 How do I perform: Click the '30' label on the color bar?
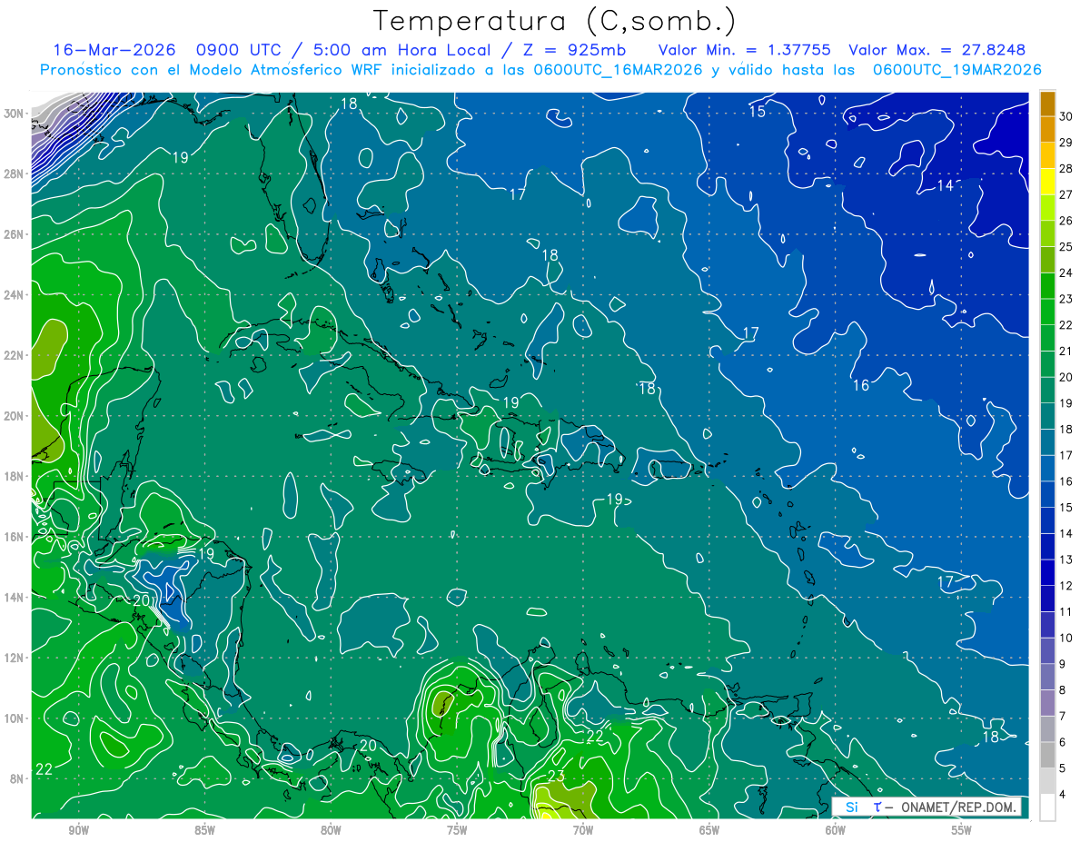coord(1066,116)
